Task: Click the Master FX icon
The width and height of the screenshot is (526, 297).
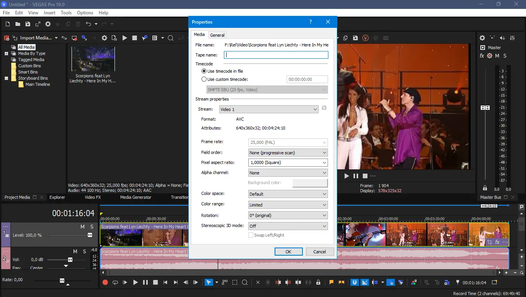Action: 482,56
